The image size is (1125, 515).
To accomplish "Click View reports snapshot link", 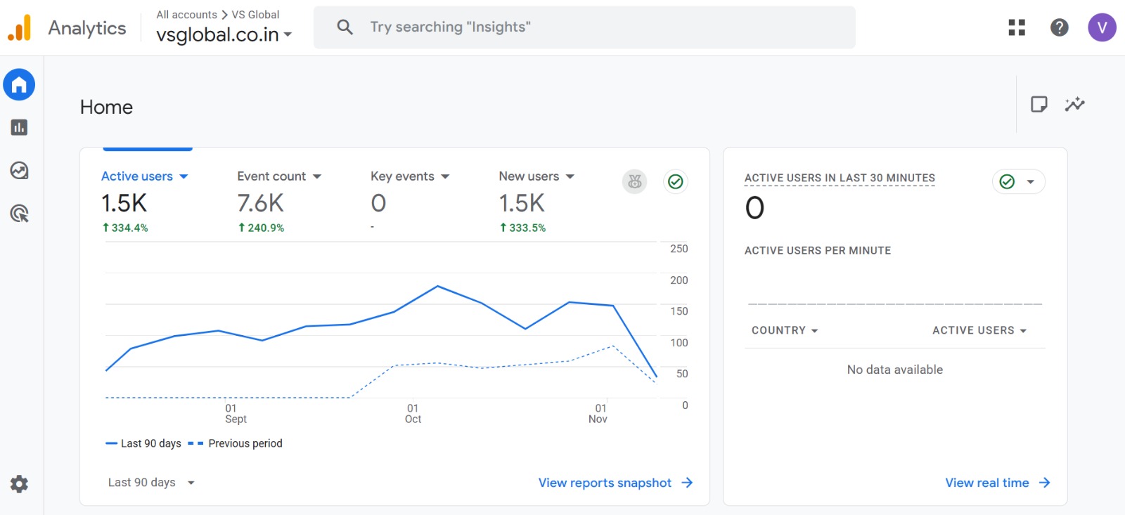I will coord(615,483).
